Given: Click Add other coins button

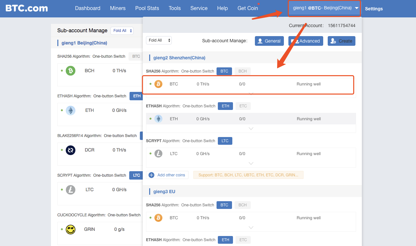Looking at the screenshot, I should click(167, 175).
